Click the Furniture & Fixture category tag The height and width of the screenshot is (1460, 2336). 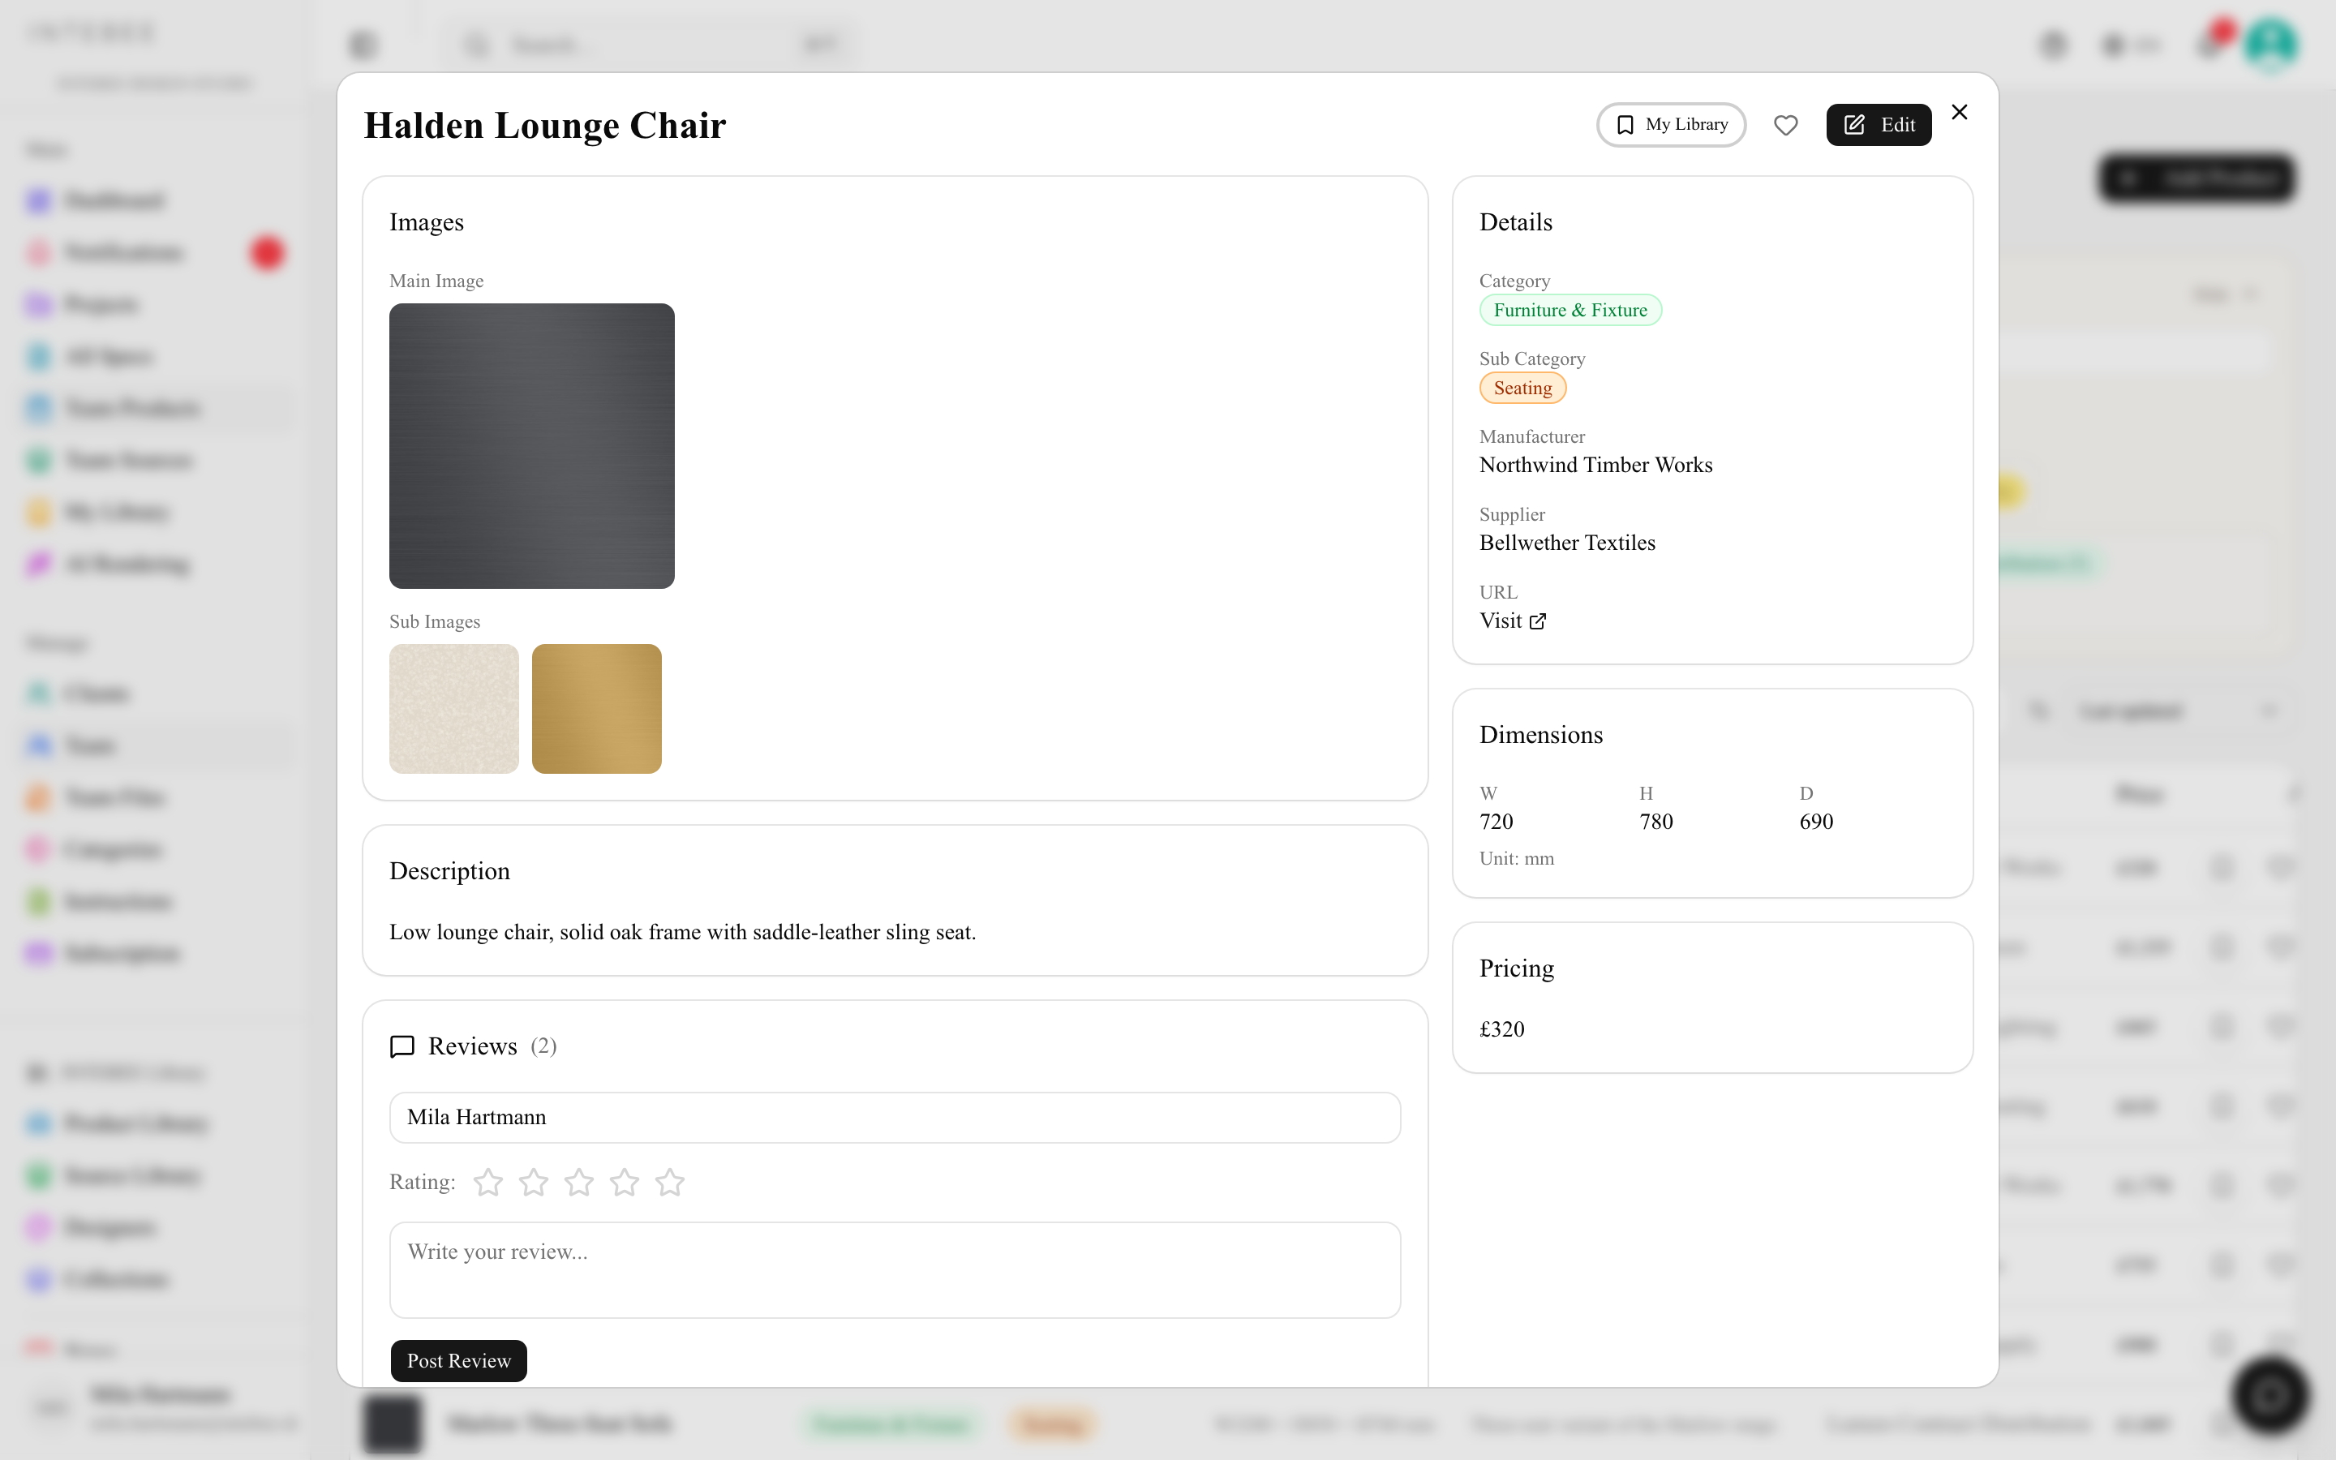click(x=1570, y=310)
